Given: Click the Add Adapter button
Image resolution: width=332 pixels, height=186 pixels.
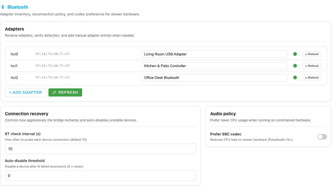Looking at the screenshot, I should click(25, 92).
